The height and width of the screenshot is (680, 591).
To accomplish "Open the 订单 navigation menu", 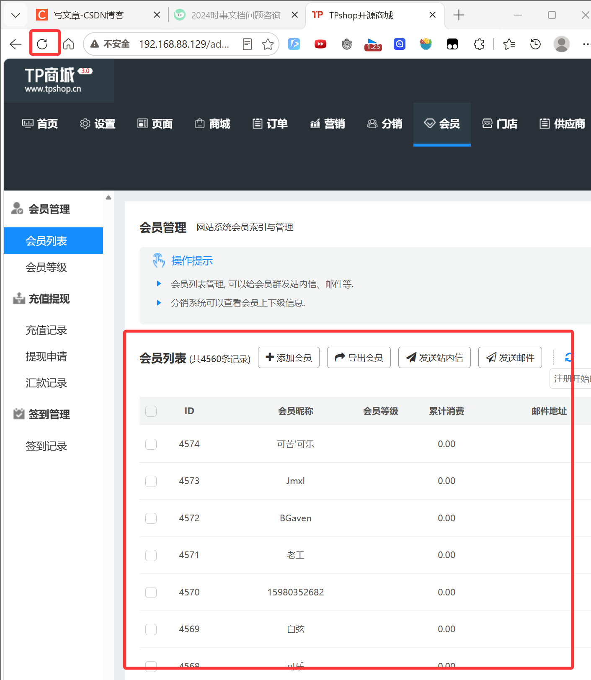I will coord(270,124).
